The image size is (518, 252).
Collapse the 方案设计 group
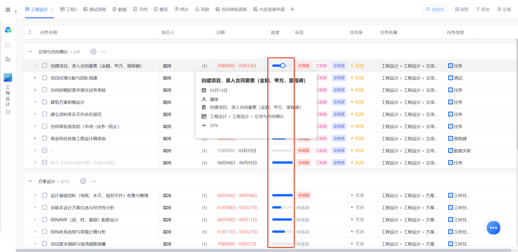click(x=30, y=181)
